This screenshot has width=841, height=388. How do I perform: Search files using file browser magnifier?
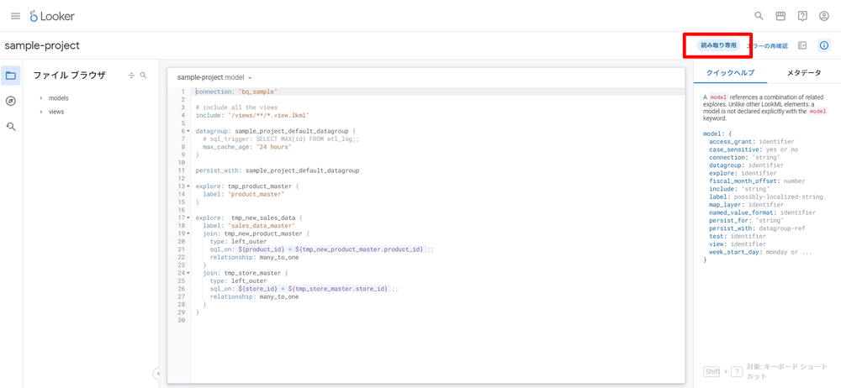pos(143,76)
